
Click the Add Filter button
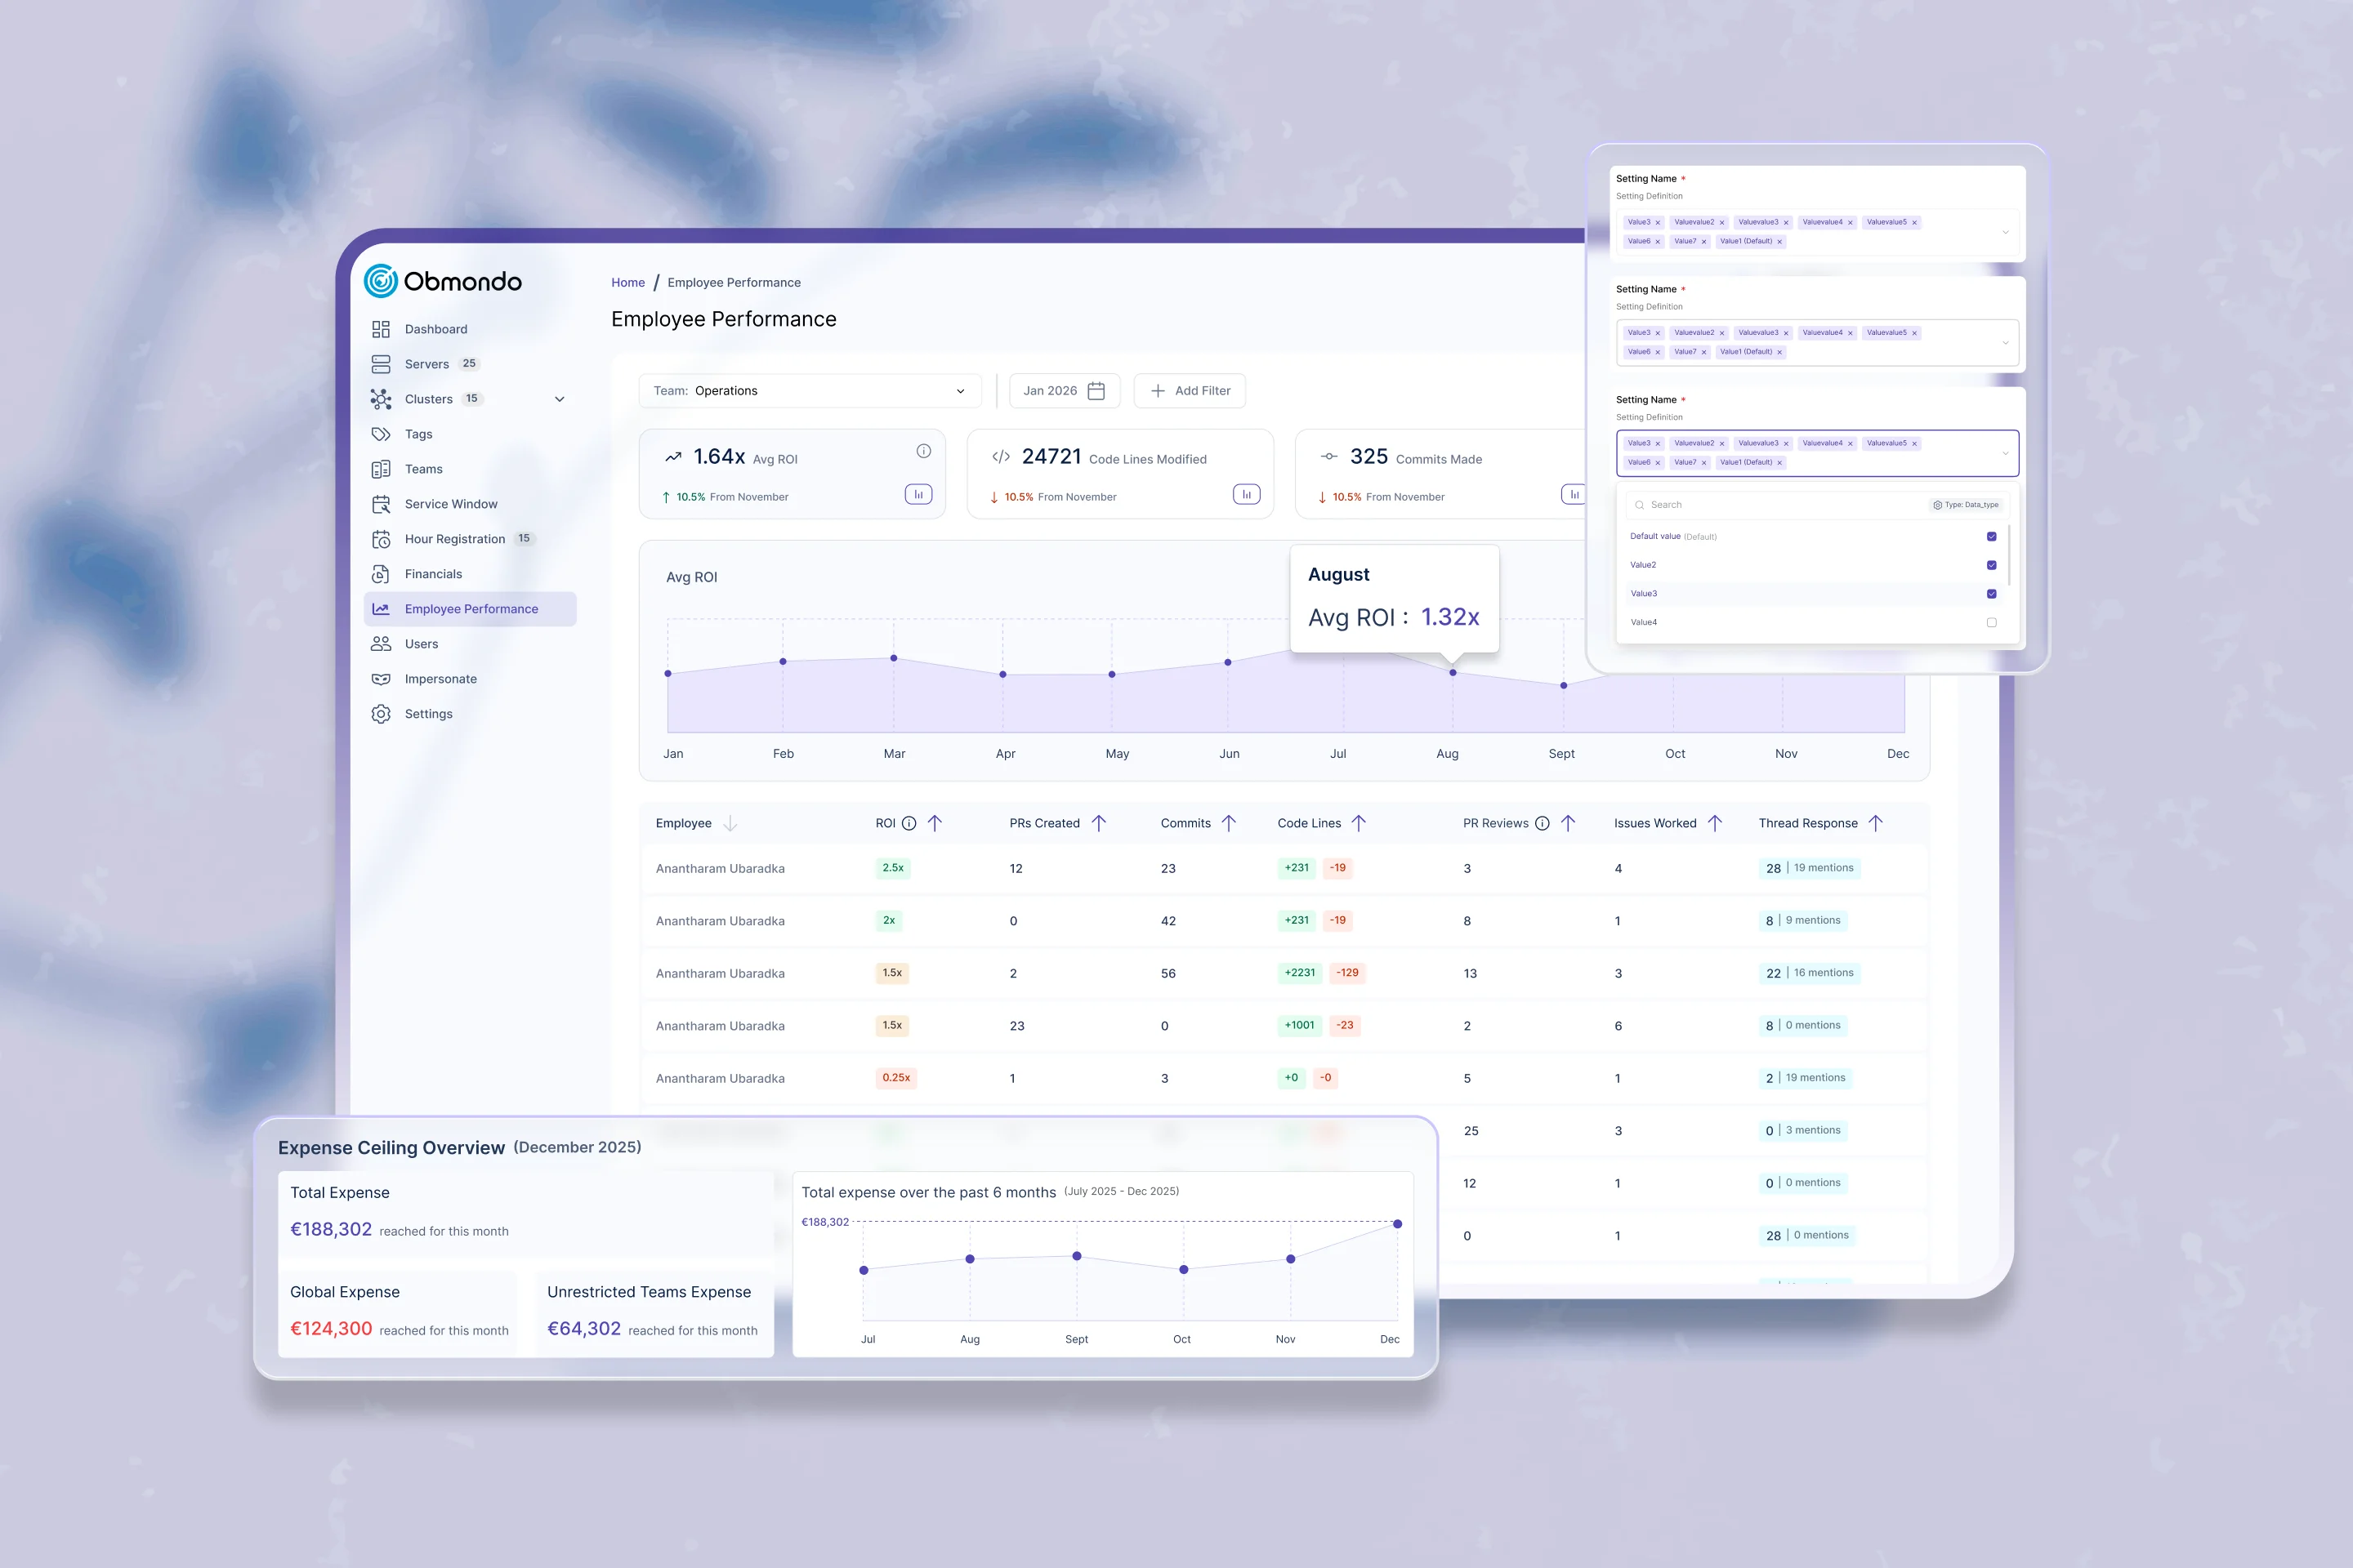coord(1190,391)
